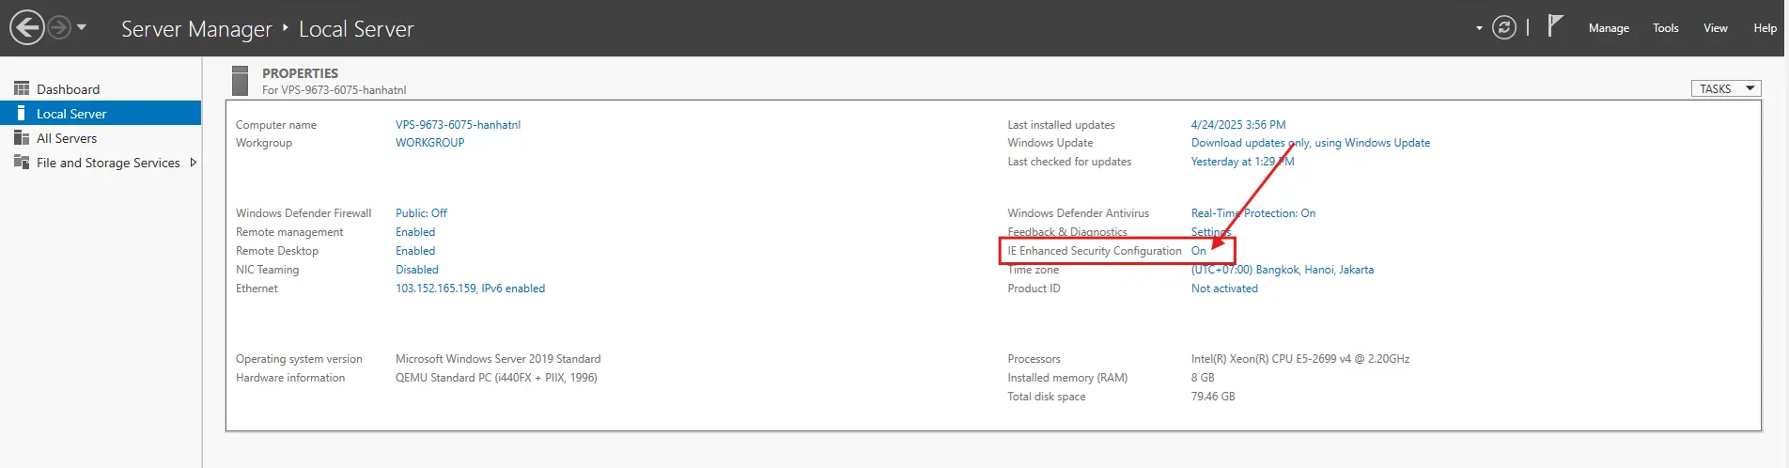1789x468 pixels.
Task: Click the Windows Defender Antivirus label
Action: (x=1079, y=213)
